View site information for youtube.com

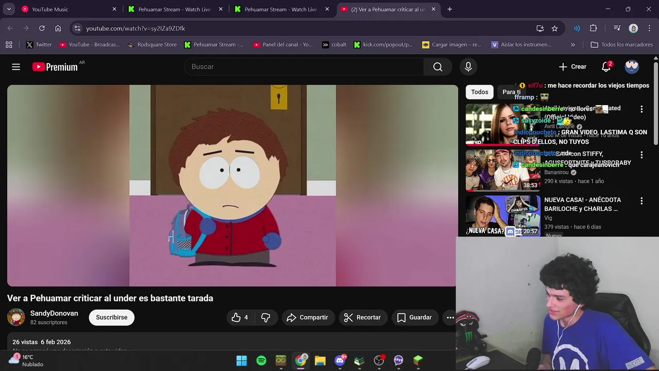(77, 28)
